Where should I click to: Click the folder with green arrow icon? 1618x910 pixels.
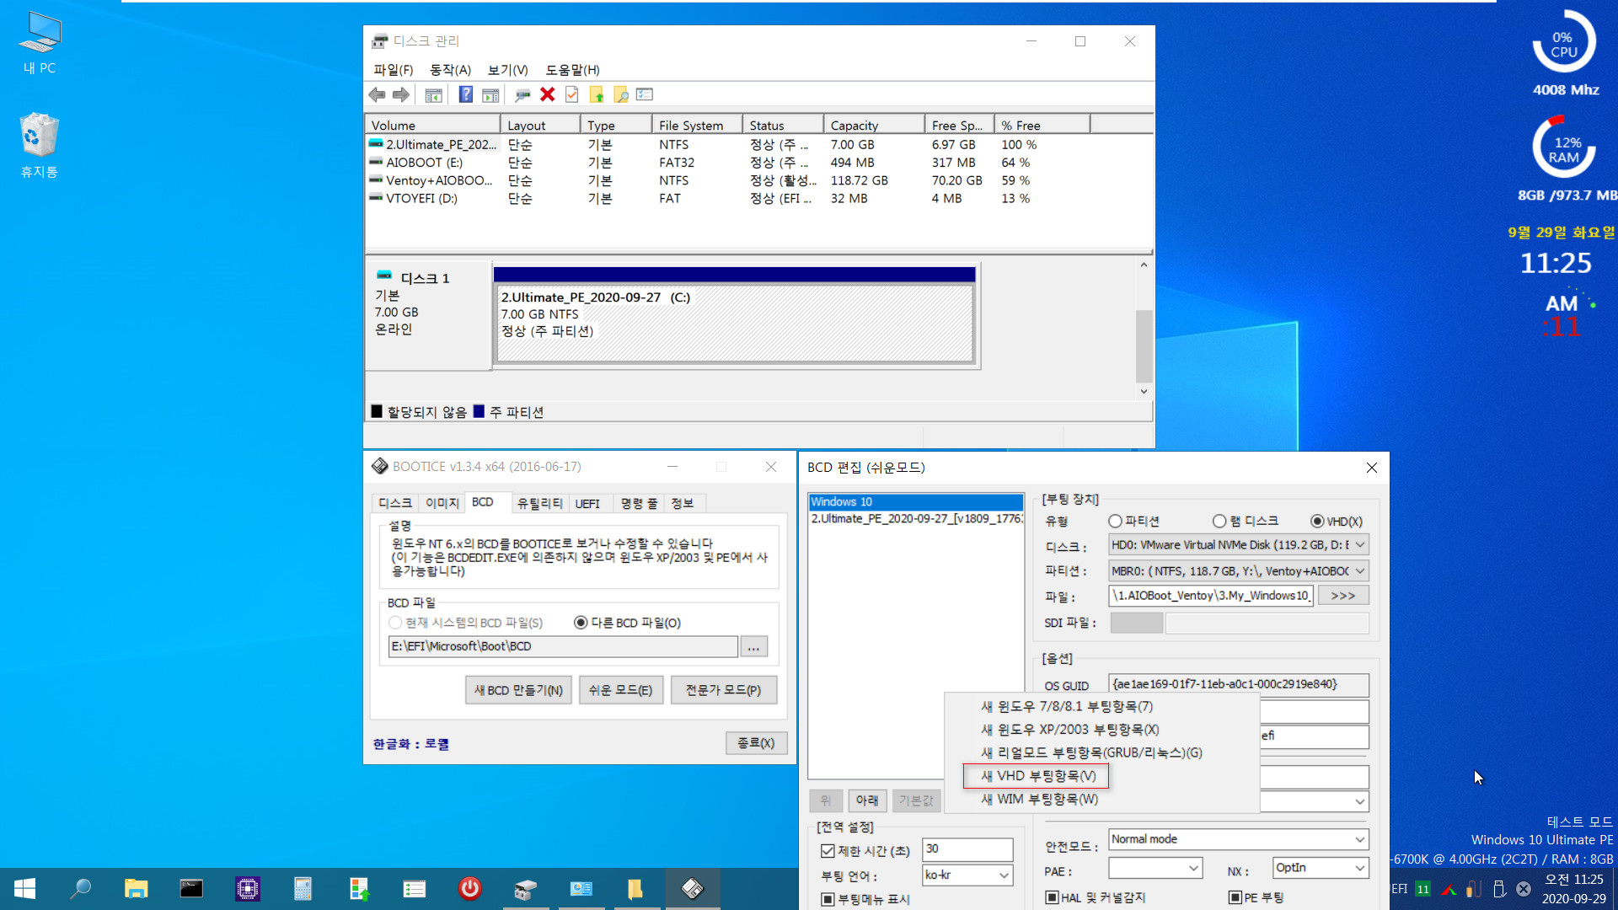pyautogui.click(x=597, y=94)
